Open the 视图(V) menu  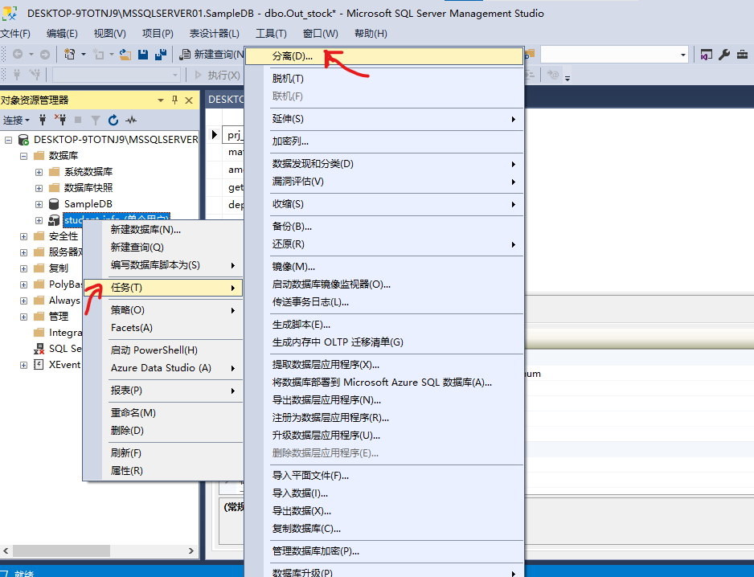109,33
